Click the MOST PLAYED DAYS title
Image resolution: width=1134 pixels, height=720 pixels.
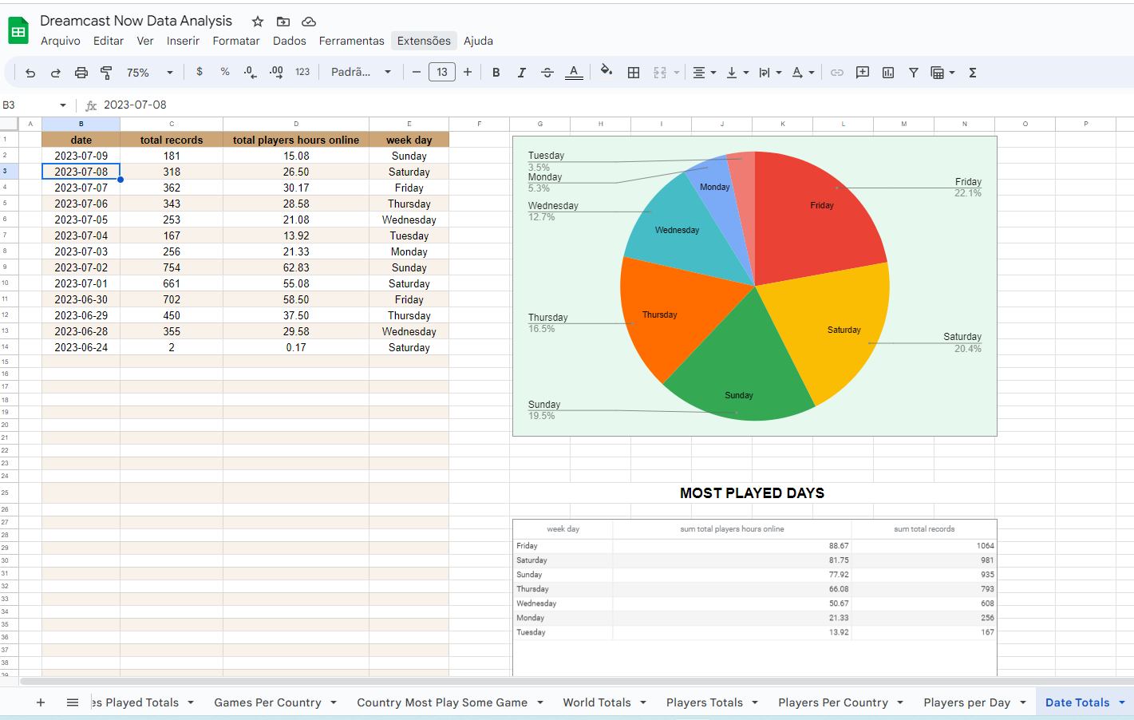pyautogui.click(x=752, y=493)
